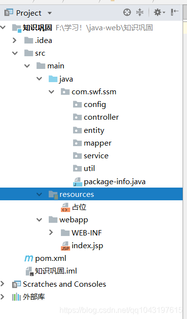Click the Collapse All icon in Project toolbar
187x319 pixels.
pos(140,12)
